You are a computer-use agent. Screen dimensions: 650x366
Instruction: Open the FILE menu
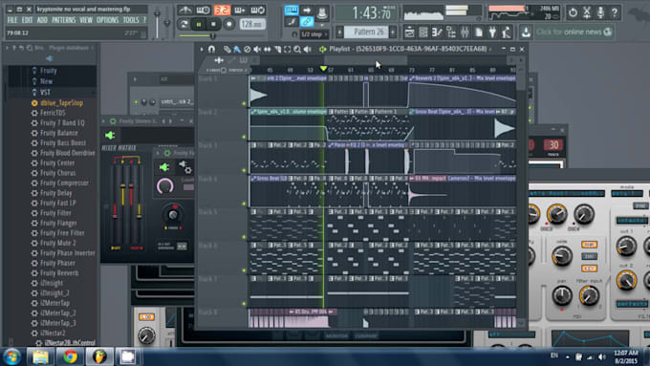click(12, 20)
